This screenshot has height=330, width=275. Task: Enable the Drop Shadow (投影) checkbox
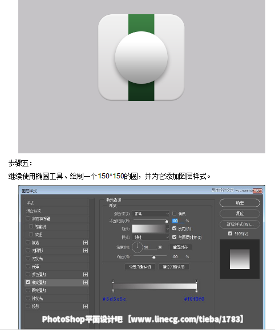click(x=28, y=306)
